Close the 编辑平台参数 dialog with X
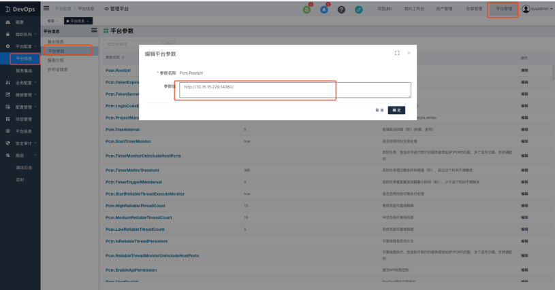The width and height of the screenshot is (555, 290). tap(409, 52)
